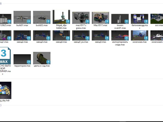Select the build31.max file thumbnail
This screenshot has width=163, height=122.
pos(22,17)
